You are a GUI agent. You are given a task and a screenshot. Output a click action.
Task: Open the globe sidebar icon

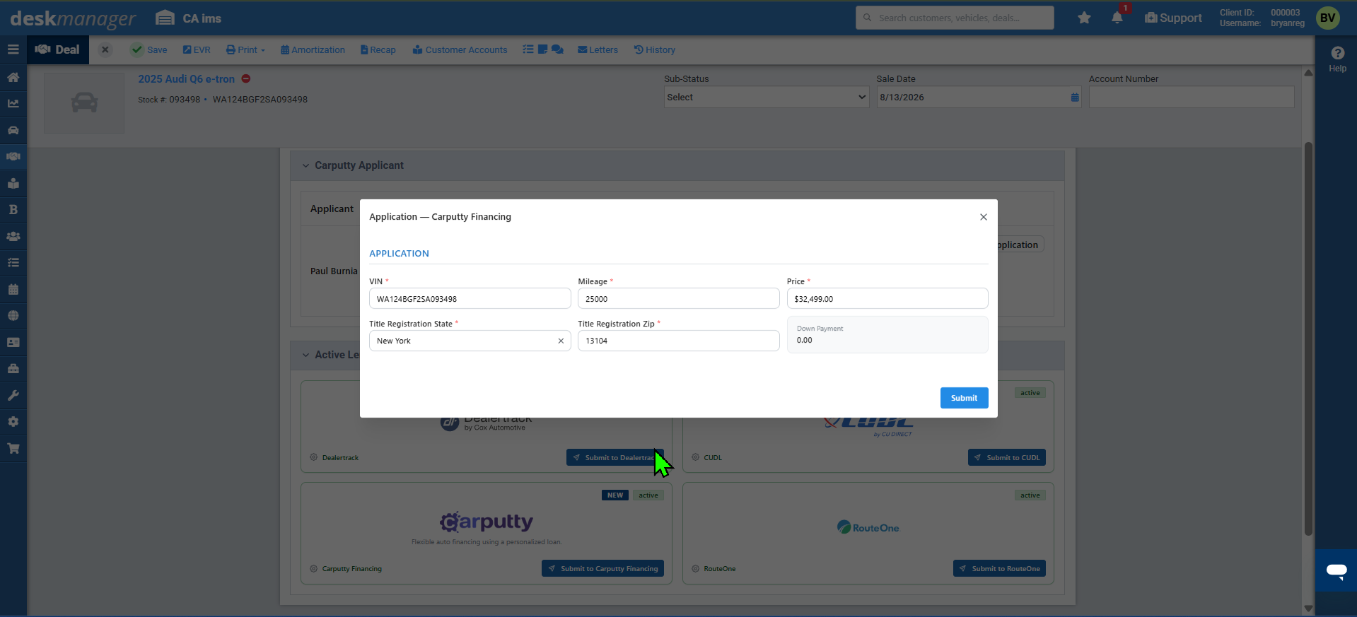13,315
